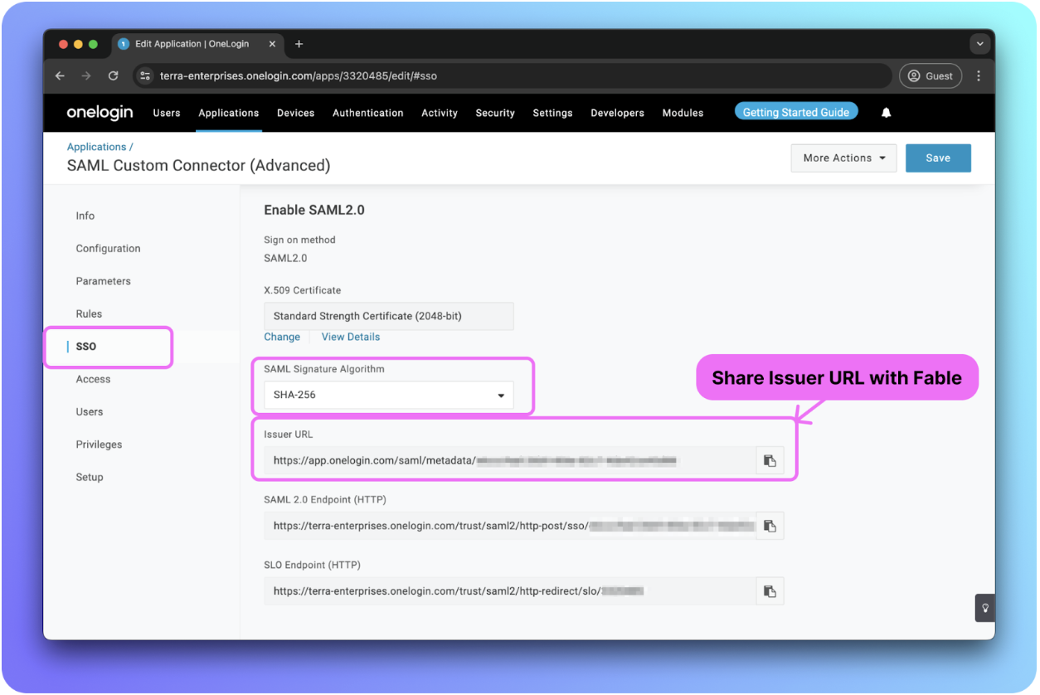Screen dimensions: 1040x695
Task: Select the Users sidebar tab
Action: [90, 412]
